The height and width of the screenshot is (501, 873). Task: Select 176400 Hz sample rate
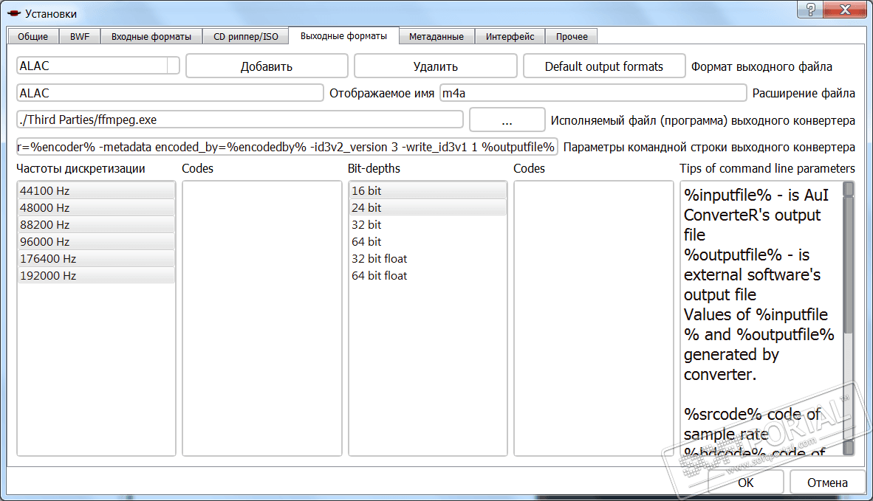[x=96, y=258]
